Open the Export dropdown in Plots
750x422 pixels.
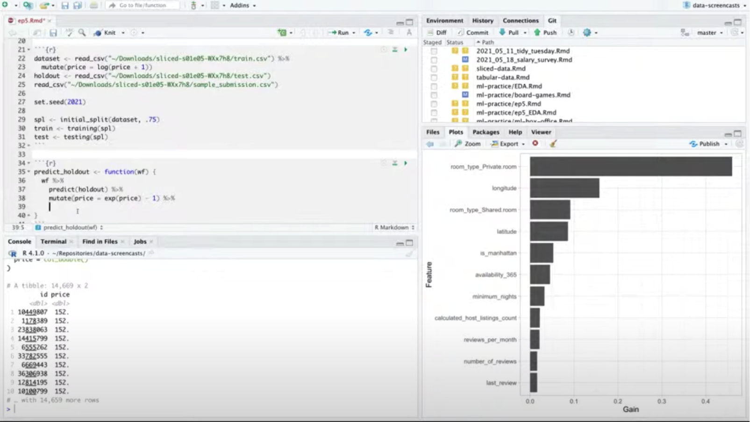508,144
